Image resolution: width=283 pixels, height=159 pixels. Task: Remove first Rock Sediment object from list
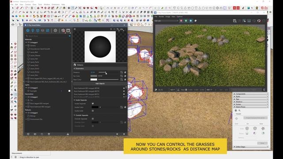tap(124, 88)
